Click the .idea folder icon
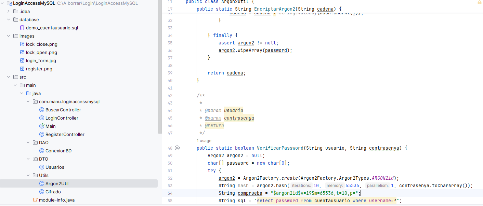Screen dimensions: 483x206 (16, 11)
